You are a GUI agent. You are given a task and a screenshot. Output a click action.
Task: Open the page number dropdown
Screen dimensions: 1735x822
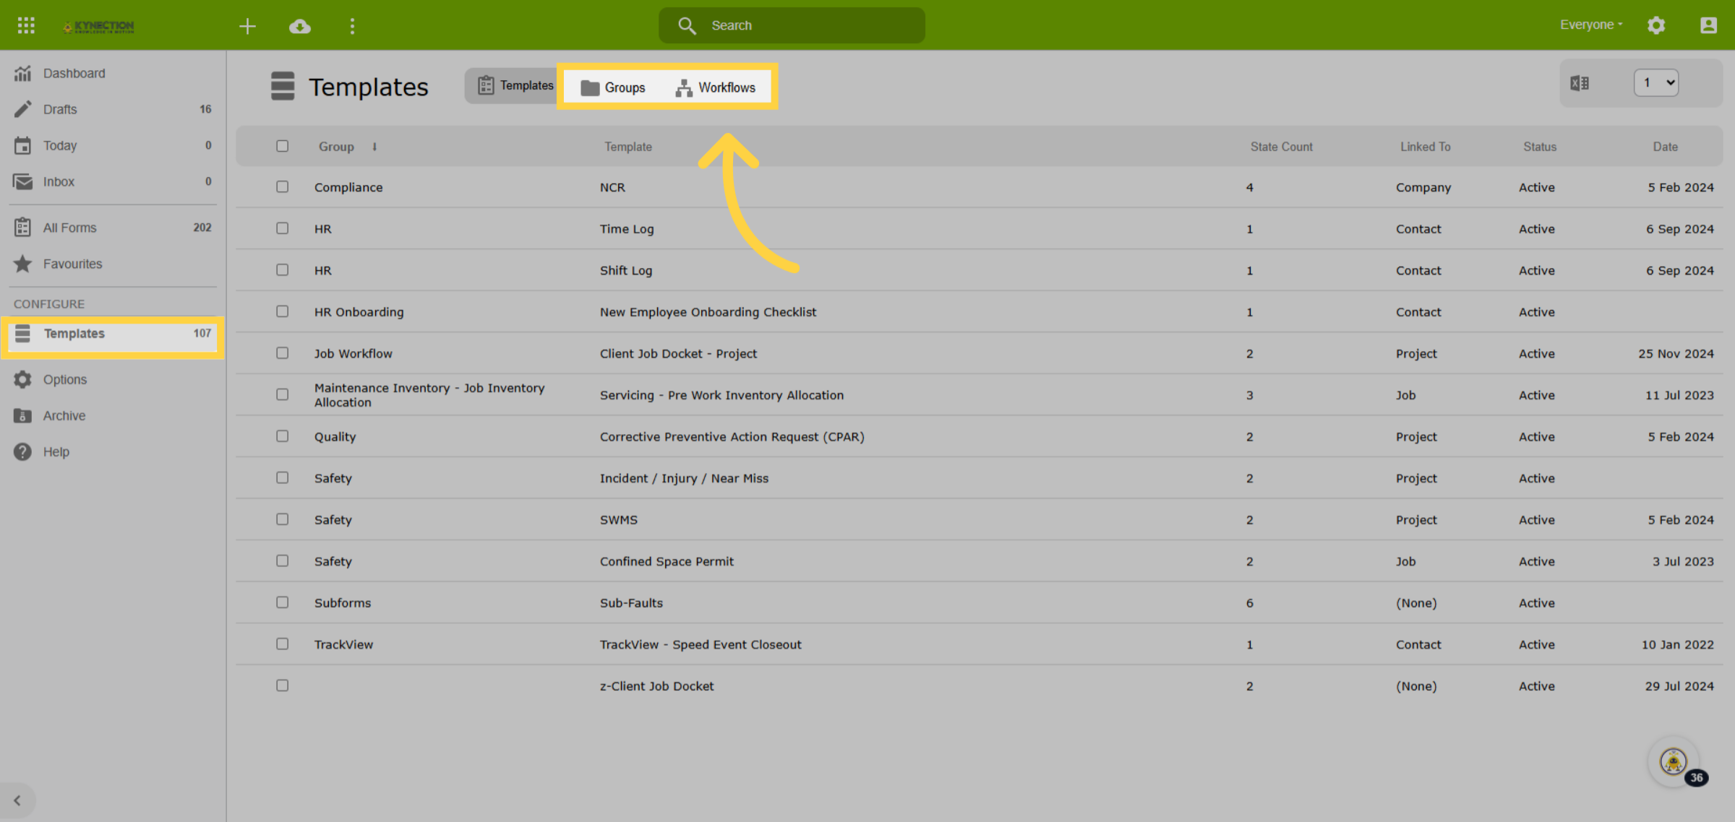pos(1655,82)
